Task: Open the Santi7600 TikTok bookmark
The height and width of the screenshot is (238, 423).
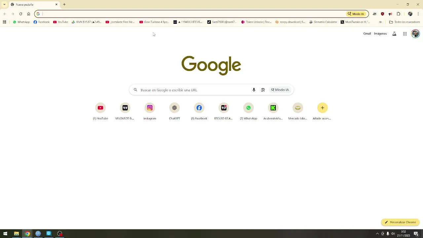Action: pyautogui.click(x=222, y=22)
